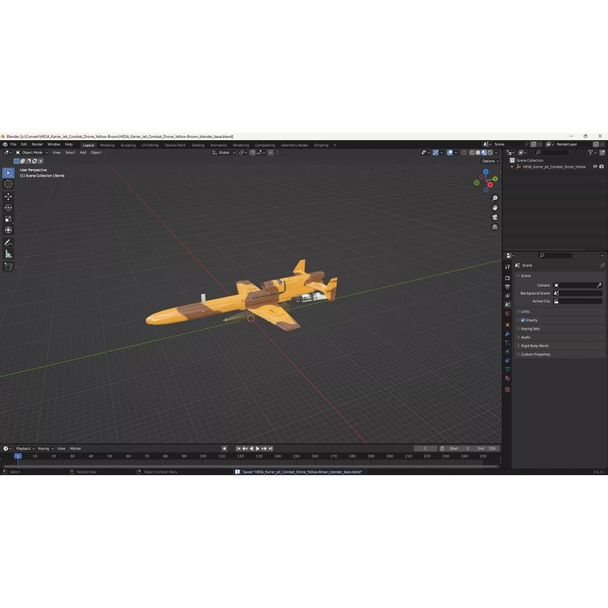Image resolution: width=608 pixels, height=608 pixels.
Task: Toggle the Gravity checkbox
Action: coord(522,320)
